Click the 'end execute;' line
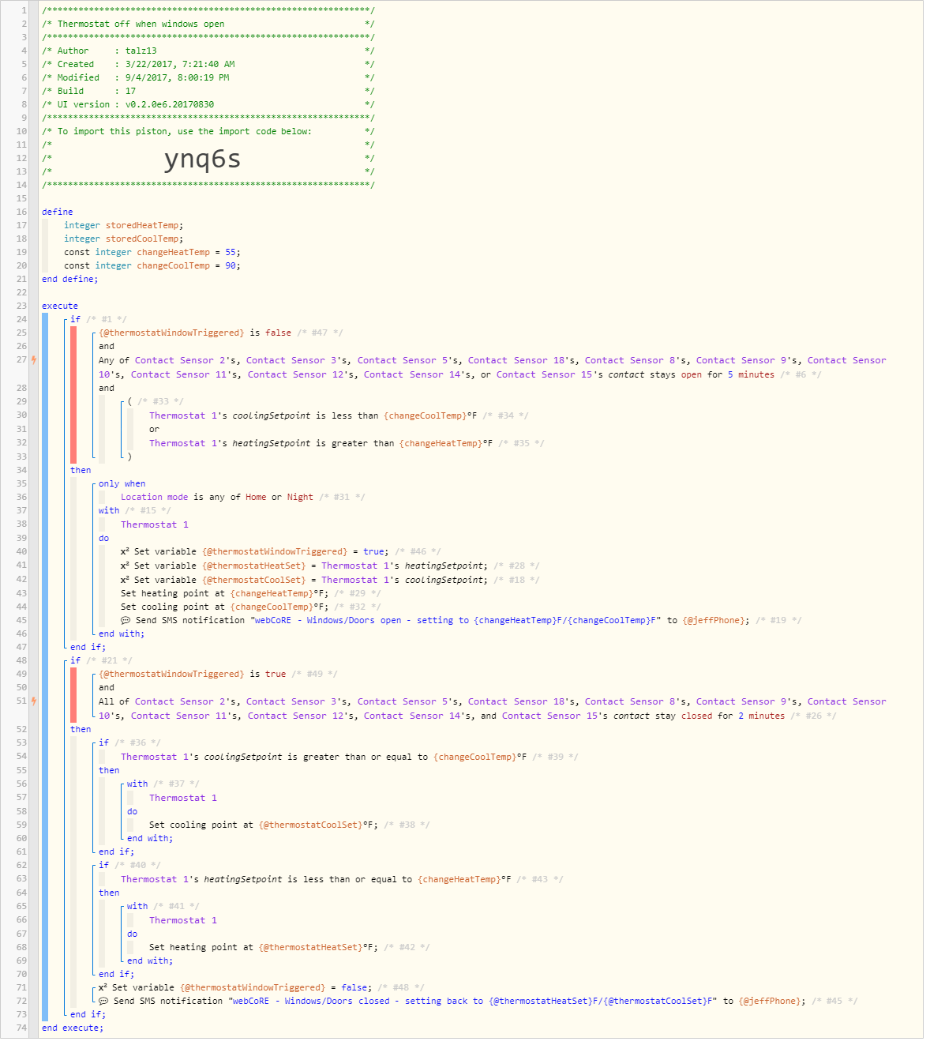The height and width of the screenshot is (1045, 930). (73, 1028)
